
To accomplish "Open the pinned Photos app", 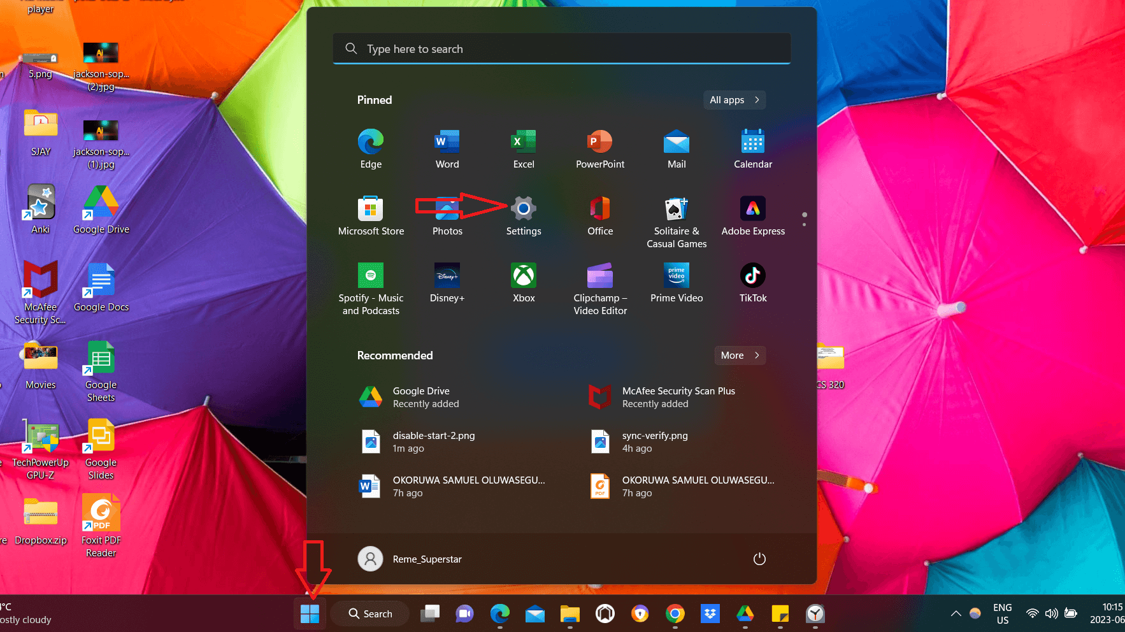I will pos(447,215).
